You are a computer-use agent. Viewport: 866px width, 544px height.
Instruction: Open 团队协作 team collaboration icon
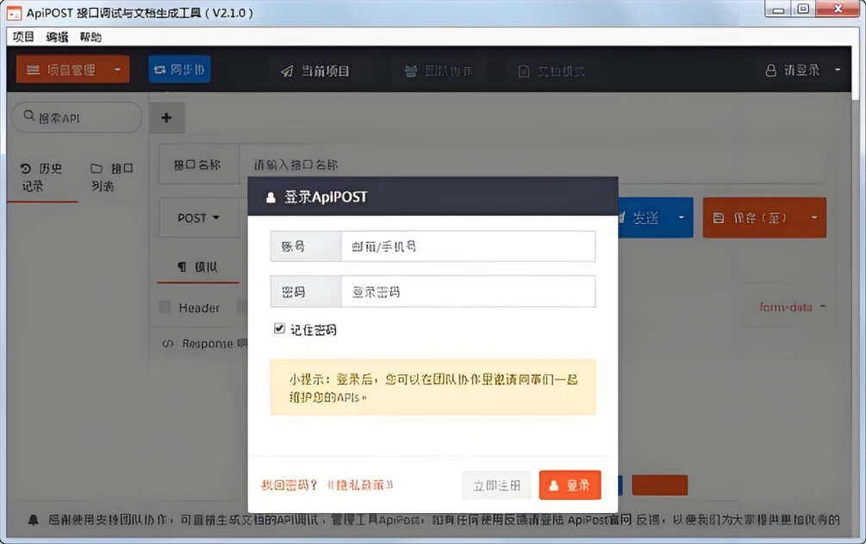pos(411,71)
